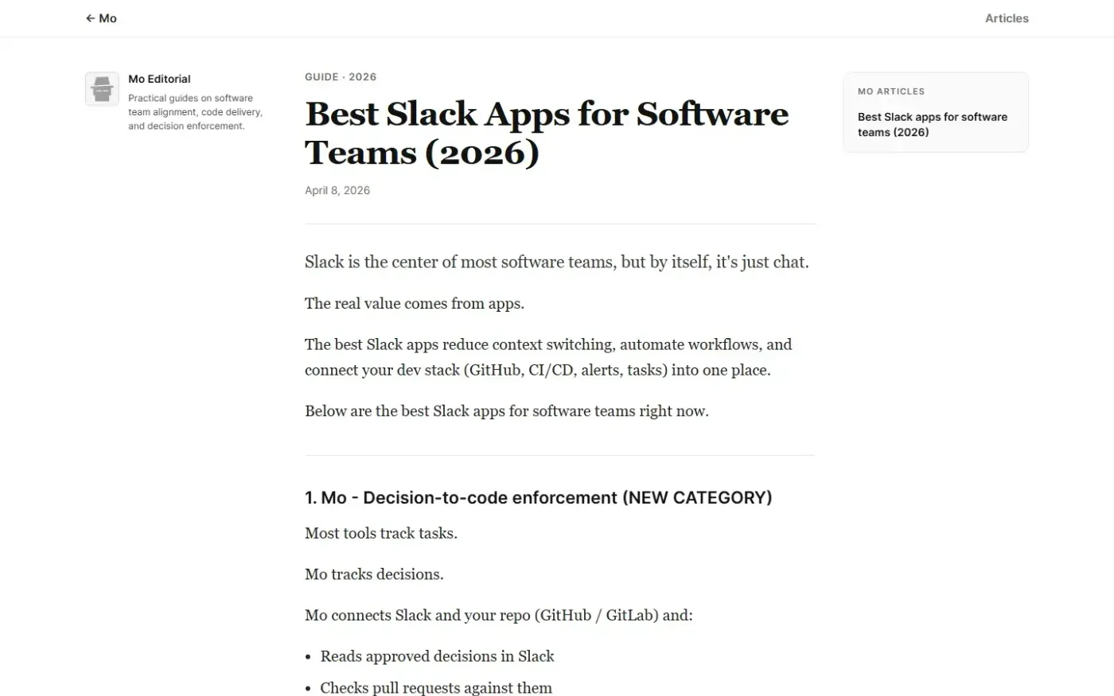Viewport: 1114px width, 696px height.
Task: Click the bullet 'Reads approved decisions in Slack'
Action: [437, 656]
